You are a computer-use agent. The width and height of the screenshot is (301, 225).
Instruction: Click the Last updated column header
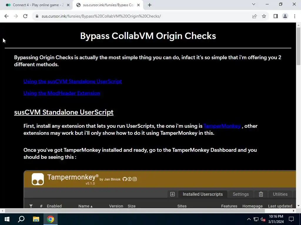click(x=280, y=206)
